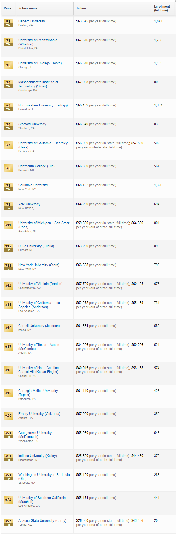Sort by the School name column header
This screenshot has height=535, width=176.
tap(28, 8)
